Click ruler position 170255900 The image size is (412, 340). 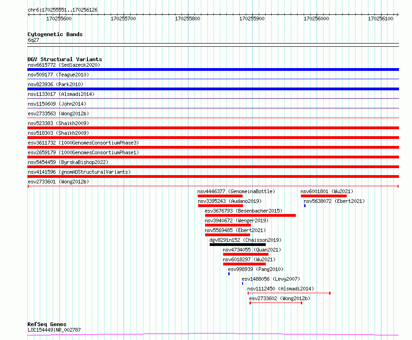coord(252,19)
